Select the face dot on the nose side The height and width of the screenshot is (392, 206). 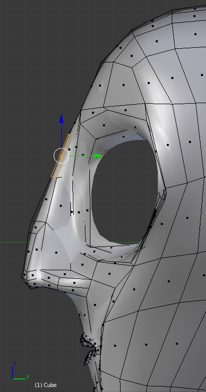61,206
